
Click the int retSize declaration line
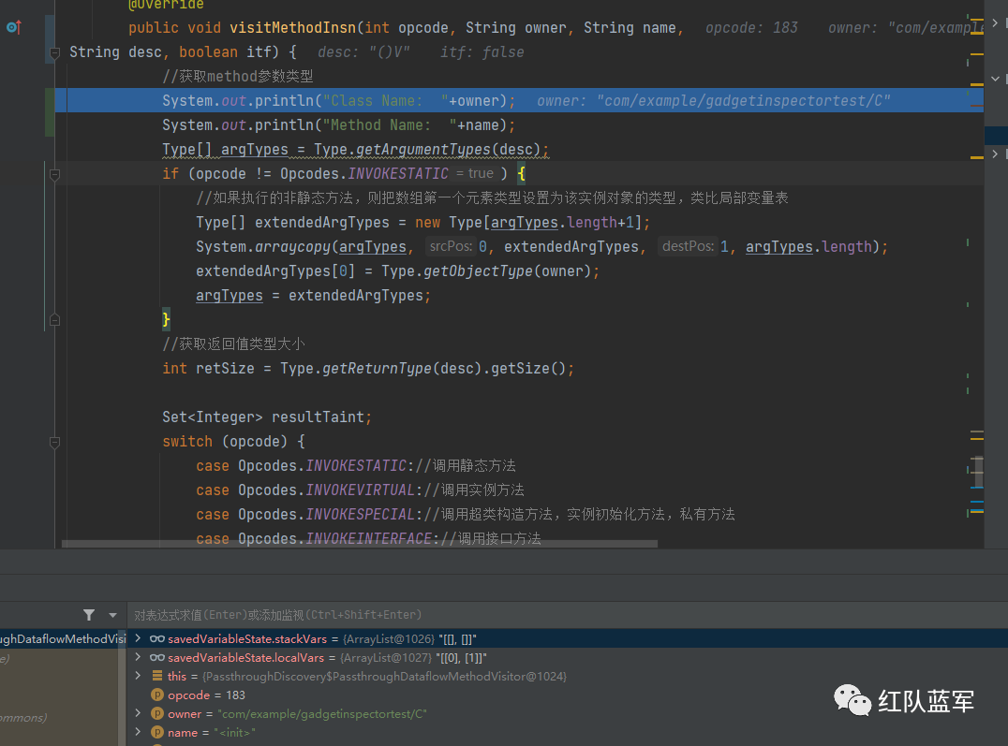coord(368,369)
